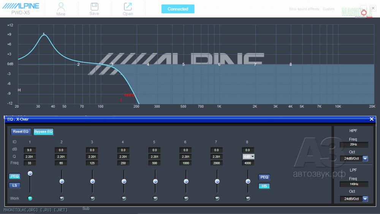Click the PWD-X5 model label
Image resolution: width=380 pixels, height=214 pixels.
coord(21,13)
